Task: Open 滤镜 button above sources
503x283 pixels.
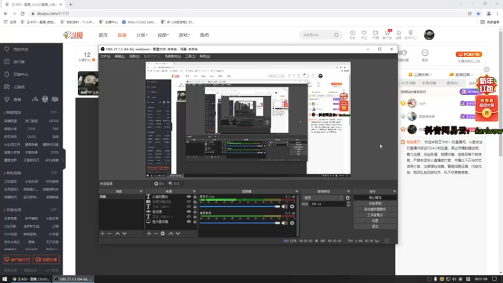Action: pyautogui.click(x=174, y=184)
